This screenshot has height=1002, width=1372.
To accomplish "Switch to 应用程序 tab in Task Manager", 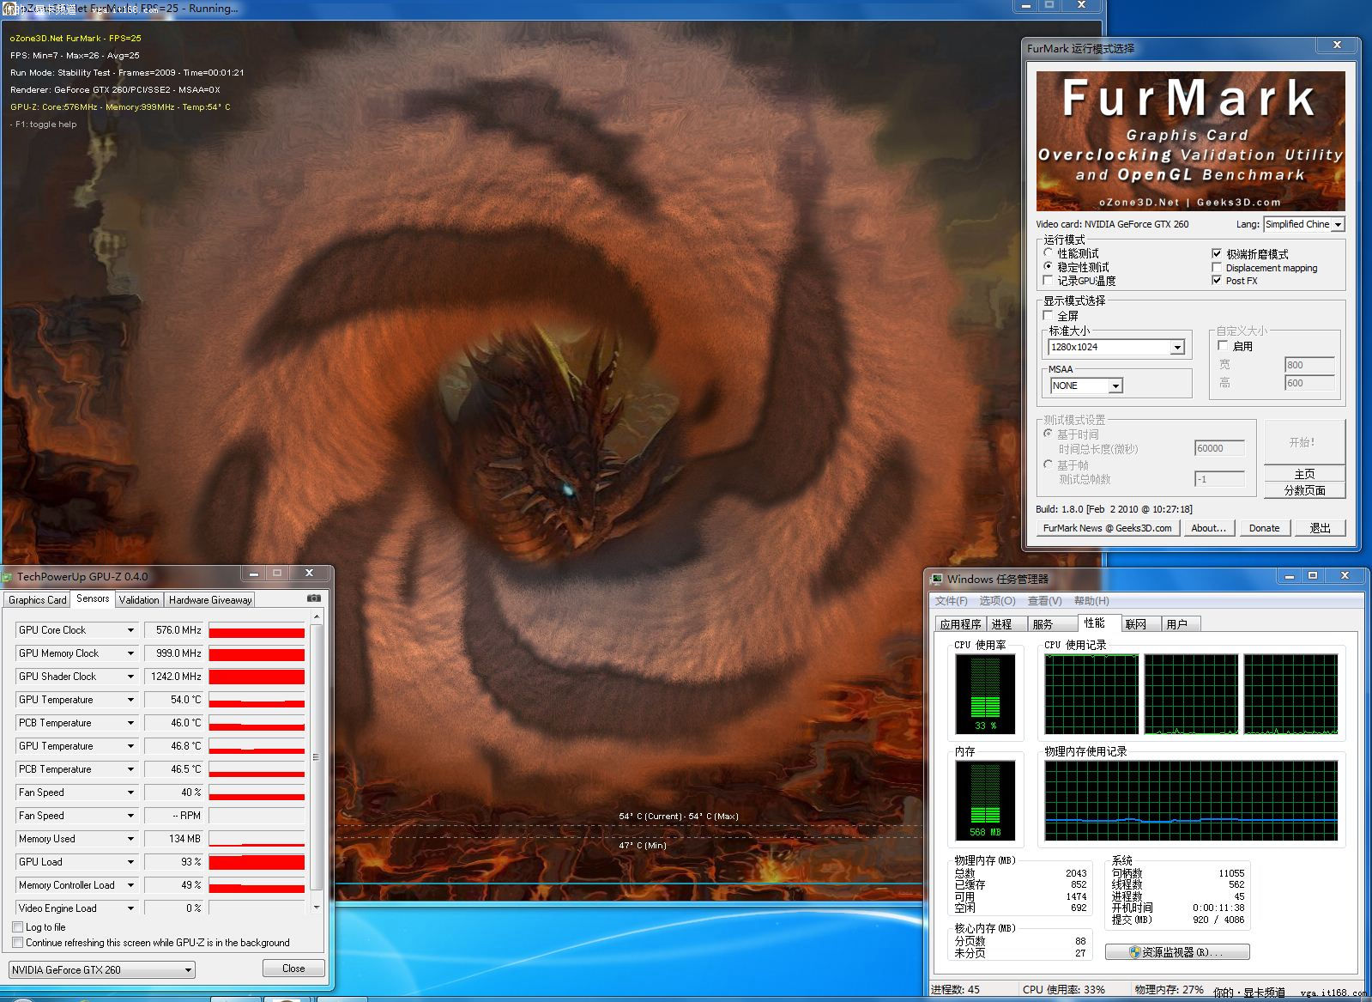I will tap(960, 624).
